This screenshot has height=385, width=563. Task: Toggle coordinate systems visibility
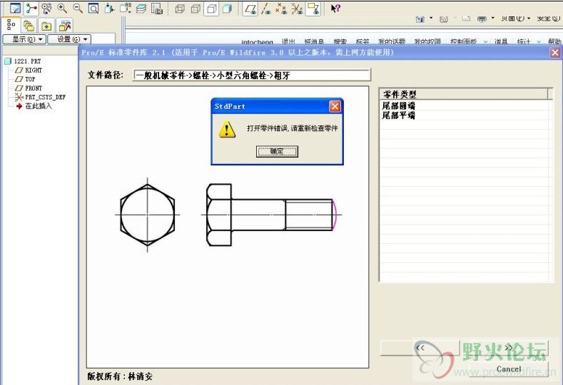click(297, 9)
